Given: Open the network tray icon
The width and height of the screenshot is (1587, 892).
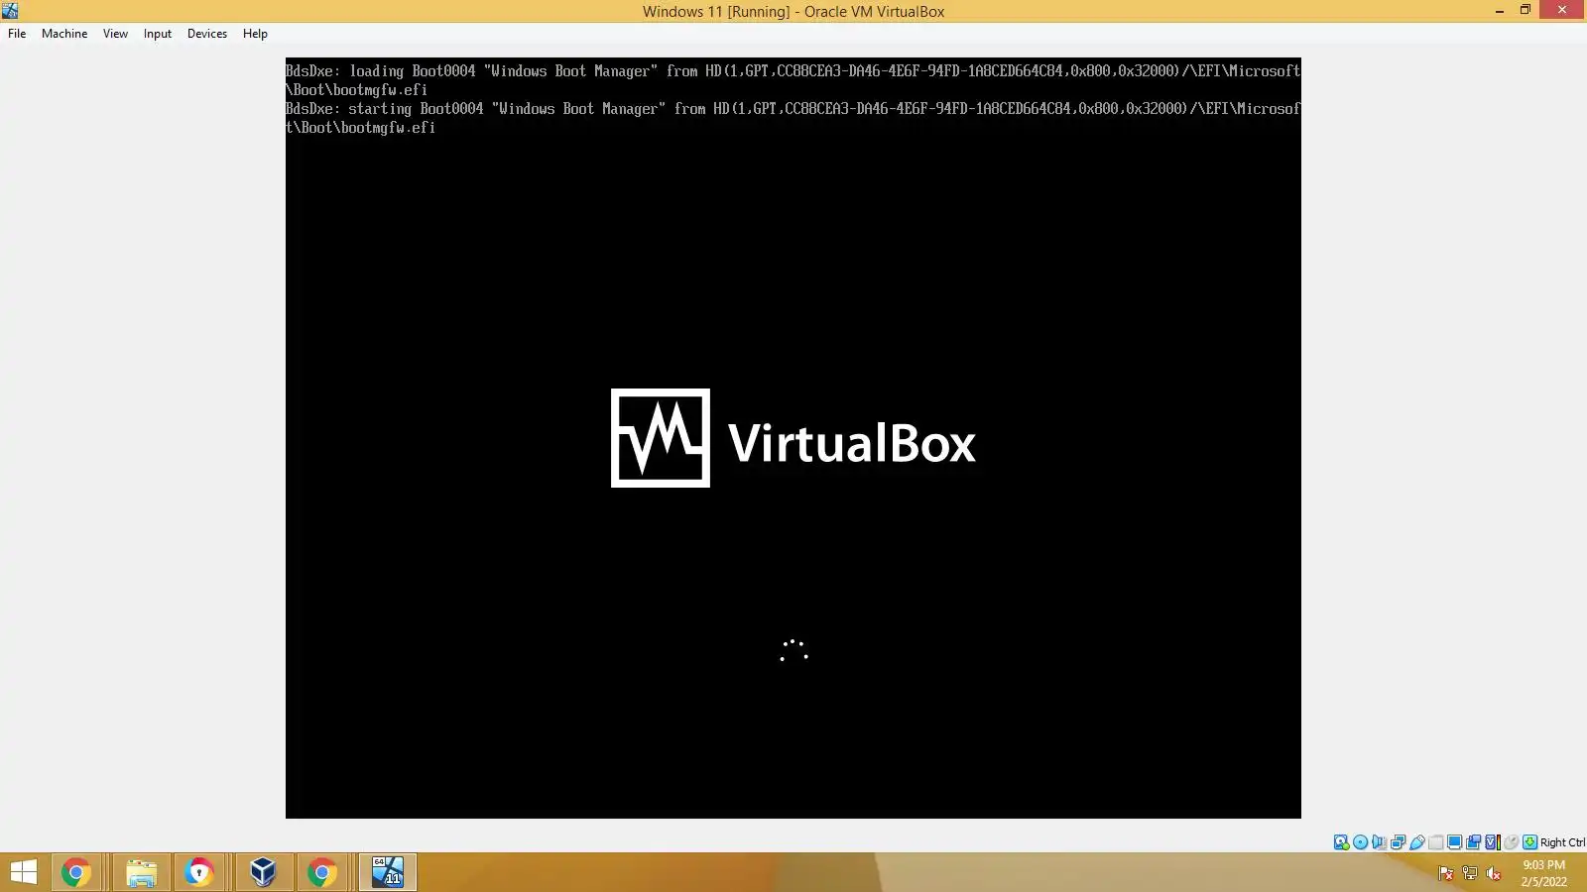Looking at the screenshot, I should click(1470, 873).
